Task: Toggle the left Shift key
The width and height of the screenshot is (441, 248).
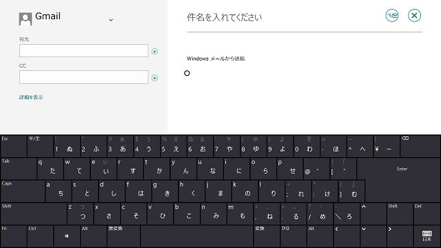Action: click(34, 214)
